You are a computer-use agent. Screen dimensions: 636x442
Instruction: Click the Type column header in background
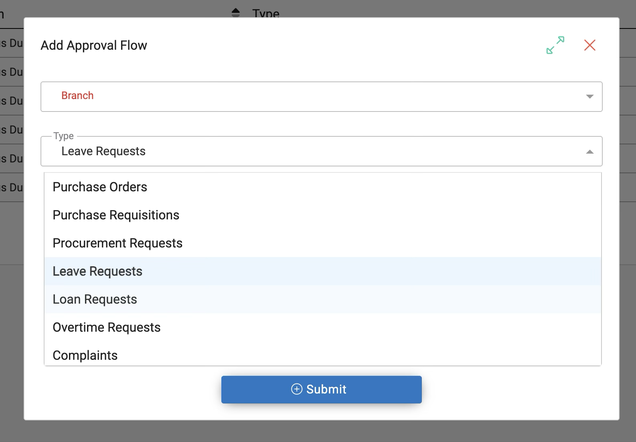(266, 14)
